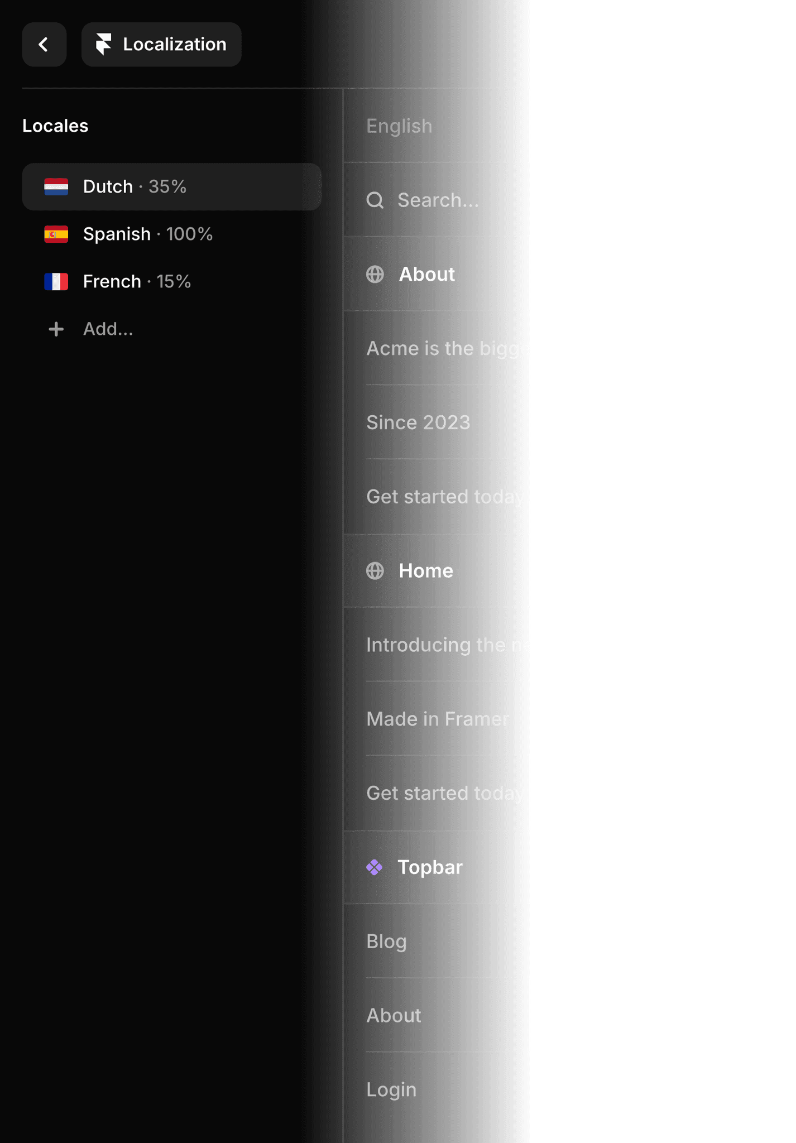Click the search magnifier icon
Viewport: 796px width, 1143px height.
click(375, 200)
